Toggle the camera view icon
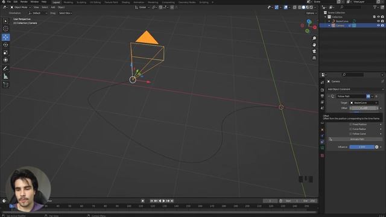The width and height of the screenshot is (386, 217). 314,51
